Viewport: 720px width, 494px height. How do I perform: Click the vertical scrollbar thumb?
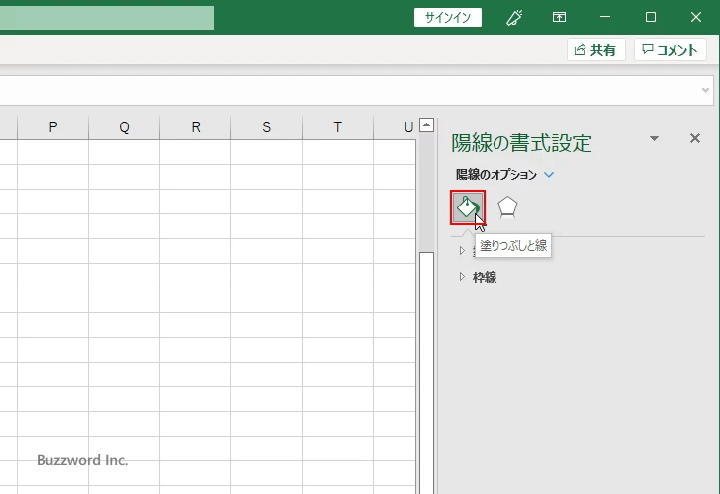coord(426,372)
